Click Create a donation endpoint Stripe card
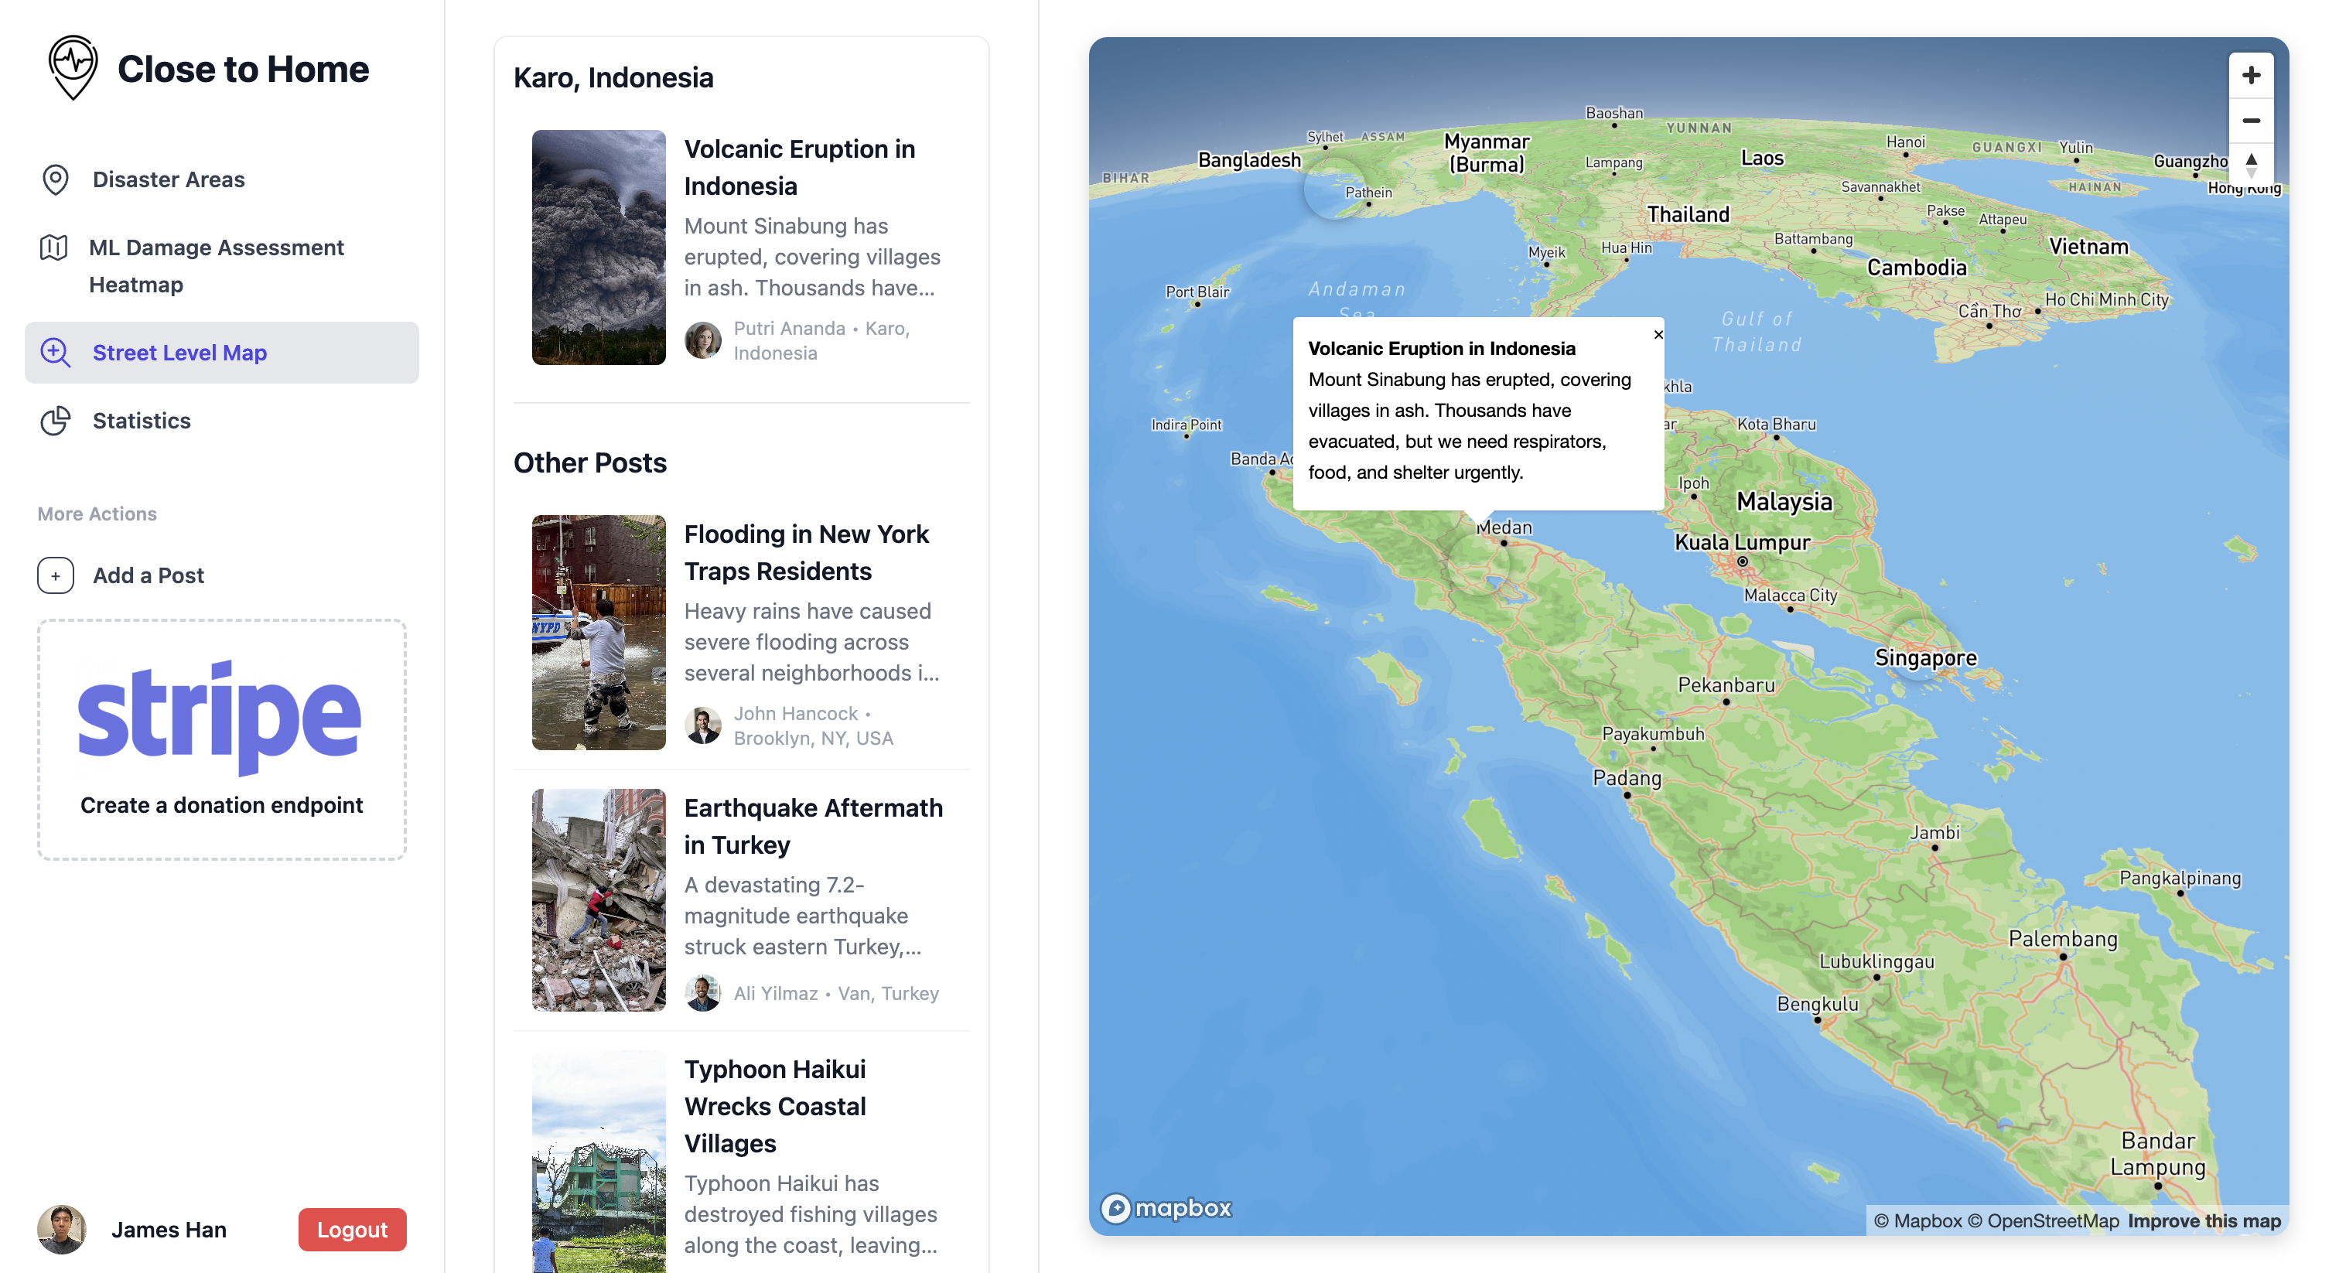 (221, 739)
